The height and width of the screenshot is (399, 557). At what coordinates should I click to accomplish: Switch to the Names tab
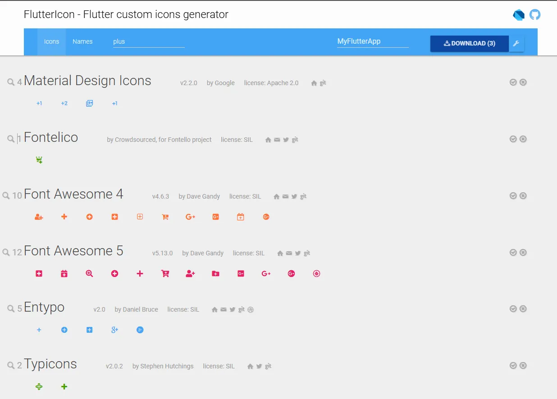(82, 41)
